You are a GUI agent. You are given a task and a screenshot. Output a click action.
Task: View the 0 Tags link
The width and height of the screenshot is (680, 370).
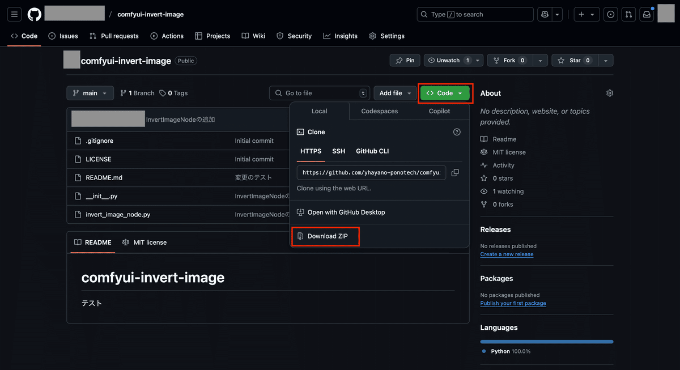pos(173,93)
